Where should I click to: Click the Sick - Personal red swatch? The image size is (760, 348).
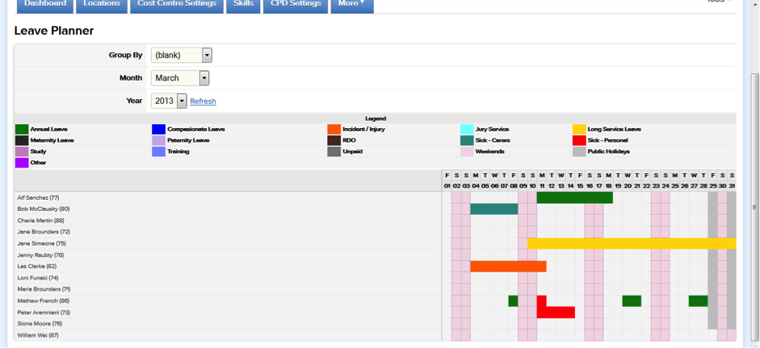tap(579, 141)
